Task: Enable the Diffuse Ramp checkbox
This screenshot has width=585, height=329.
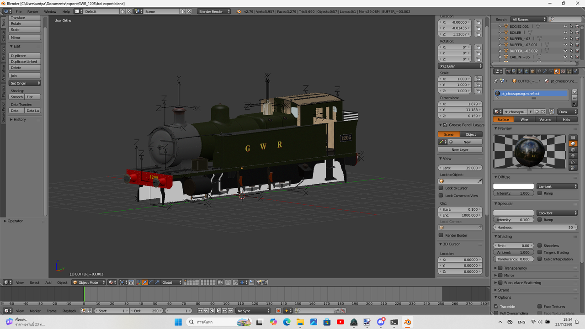Action: (540, 193)
